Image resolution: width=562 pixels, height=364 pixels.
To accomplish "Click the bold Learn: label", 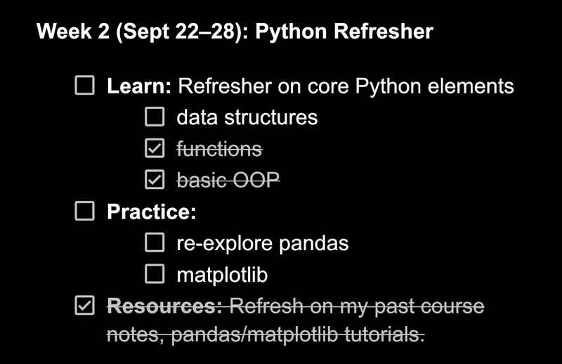I will click(x=139, y=86).
